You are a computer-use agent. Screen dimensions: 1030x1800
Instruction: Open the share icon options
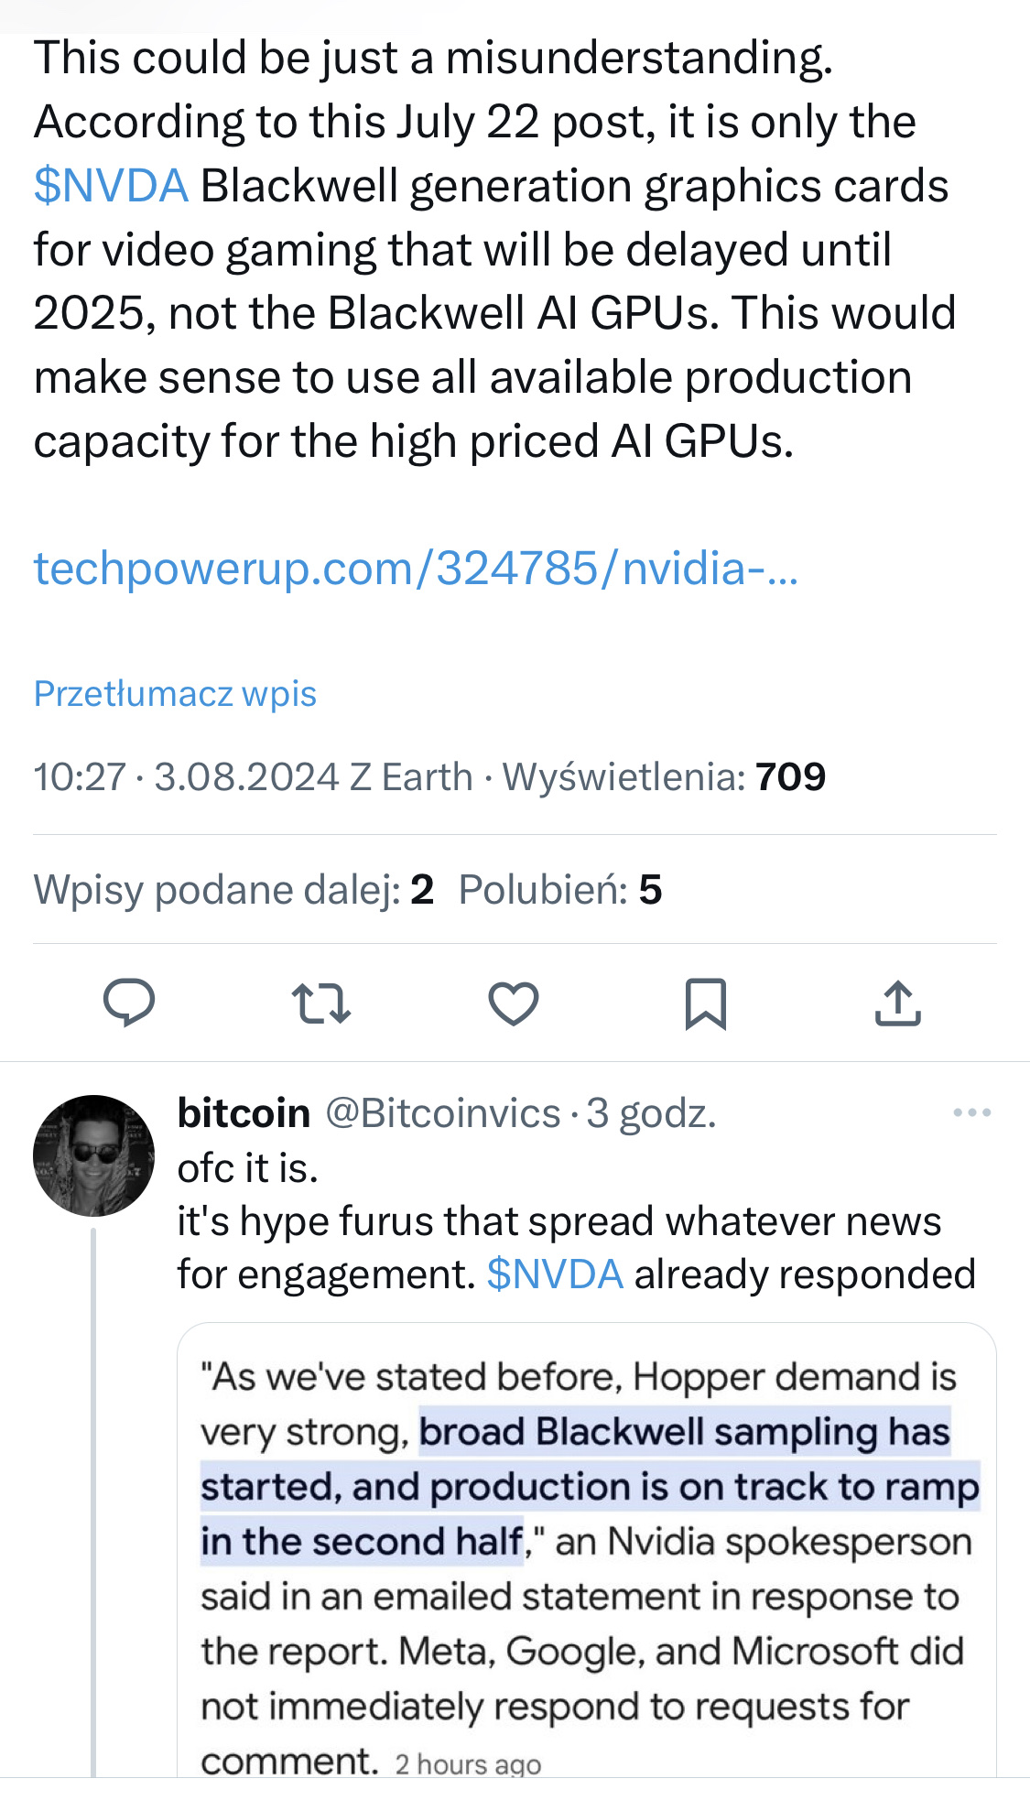(x=897, y=1003)
